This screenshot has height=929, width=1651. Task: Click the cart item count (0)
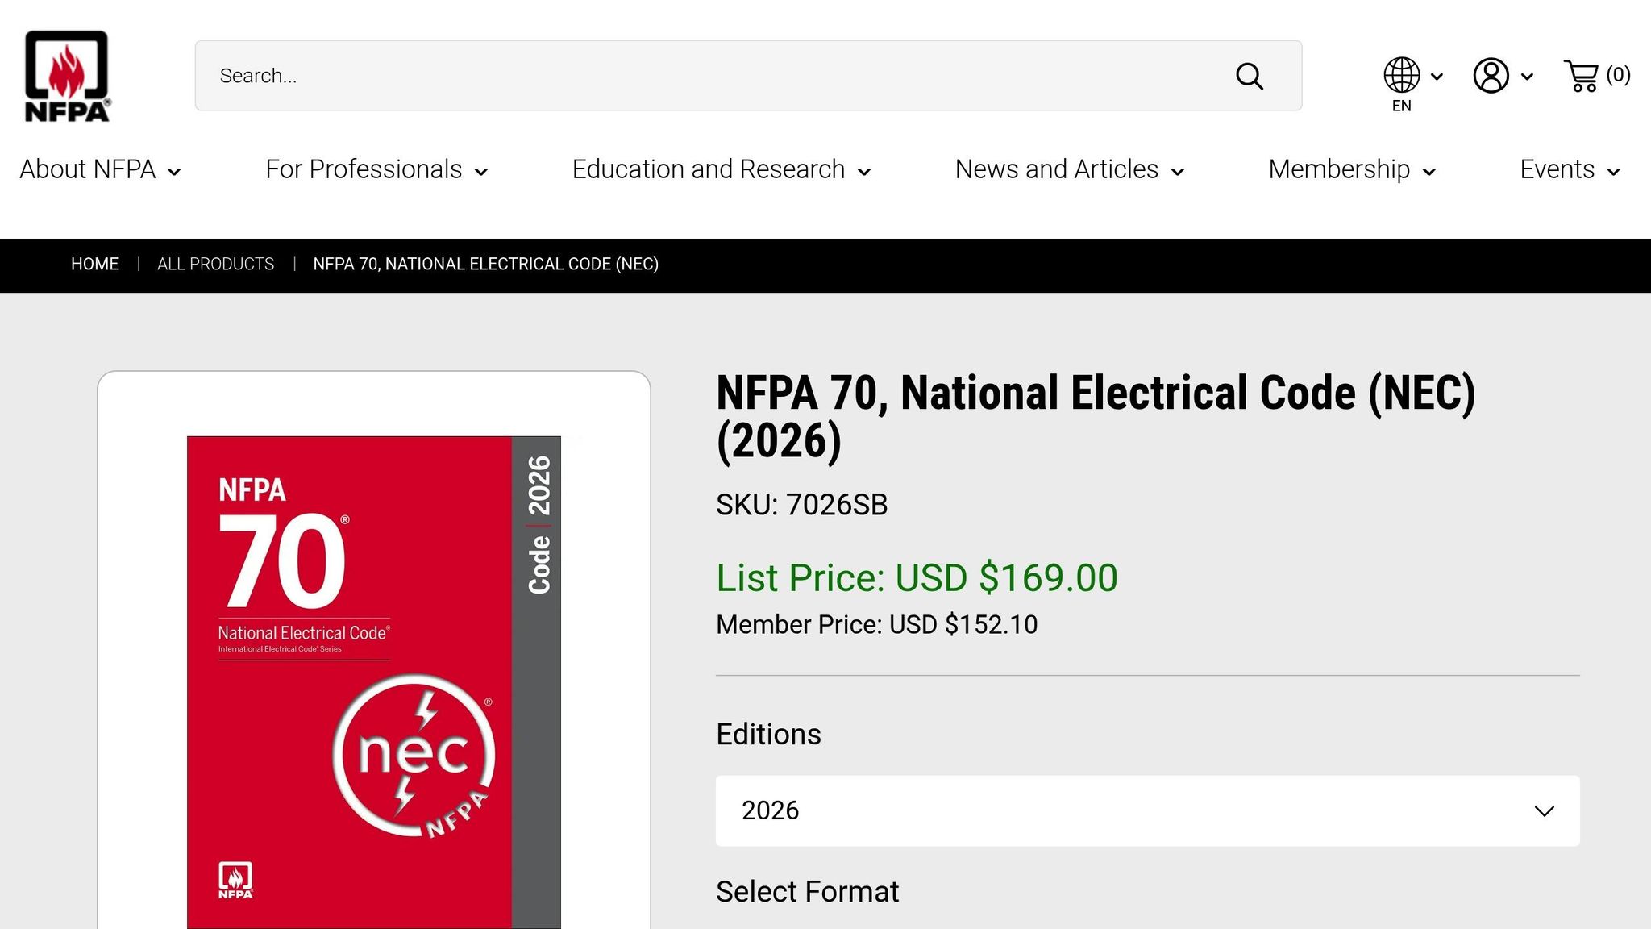(1618, 74)
